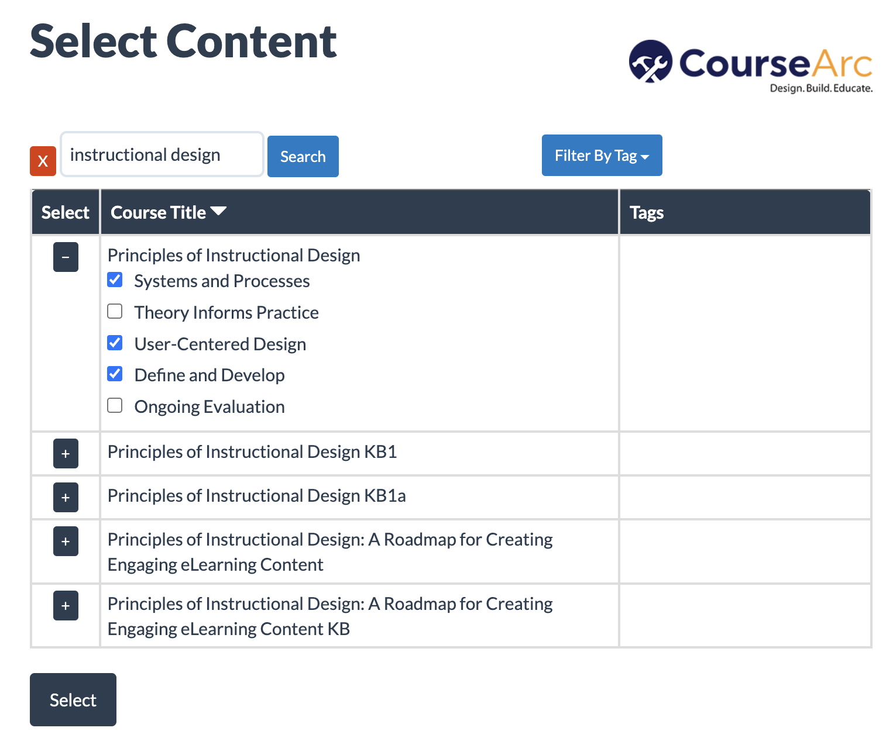The width and height of the screenshot is (893, 745).
Task: Uncheck the Define and Develop checkbox
Action: click(115, 374)
